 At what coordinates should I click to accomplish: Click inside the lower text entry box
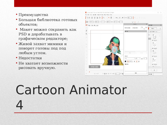coord(136,67)
